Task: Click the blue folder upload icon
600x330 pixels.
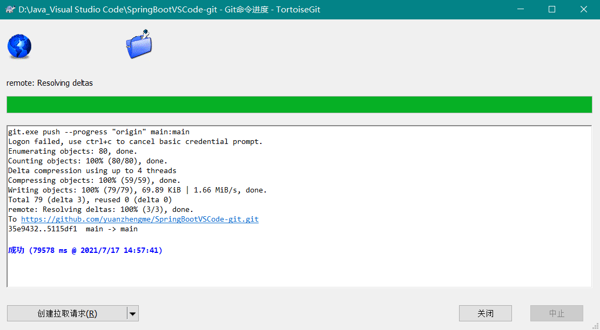Action: 139,44
